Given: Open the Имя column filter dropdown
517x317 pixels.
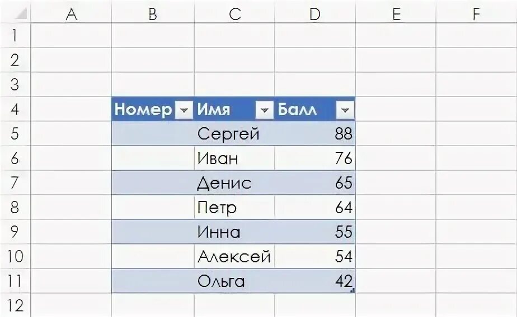Looking at the screenshot, I should tap(265, 110).
